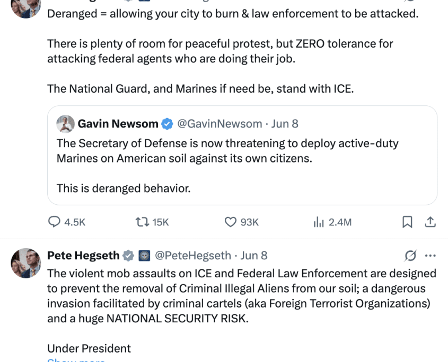Click Gavin Newsom's blue verified badge
The width and height of the screenshot is (448, 362).
click(x=167, y=124)
